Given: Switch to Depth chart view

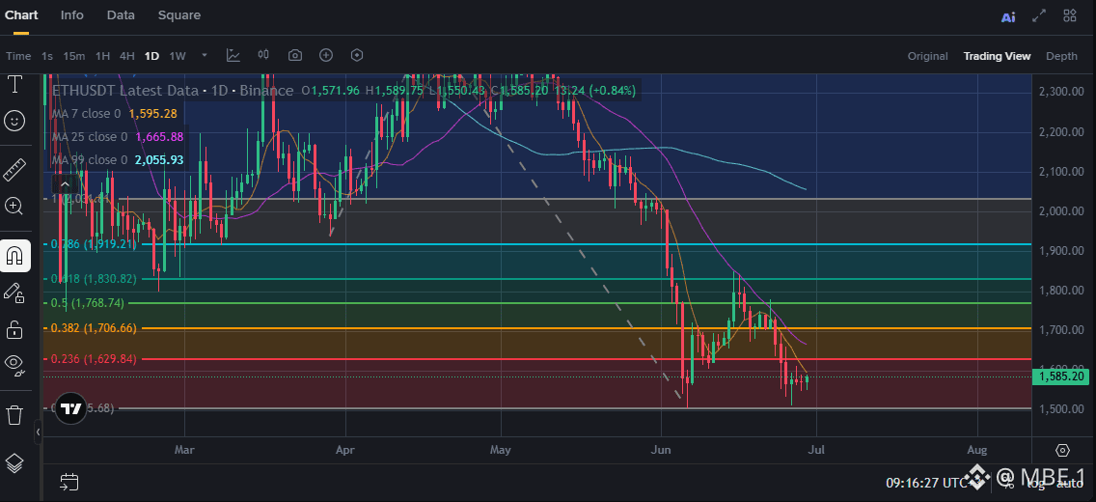Looking at the screenshot, I should pyautogui.click(x=1061, y=56).
